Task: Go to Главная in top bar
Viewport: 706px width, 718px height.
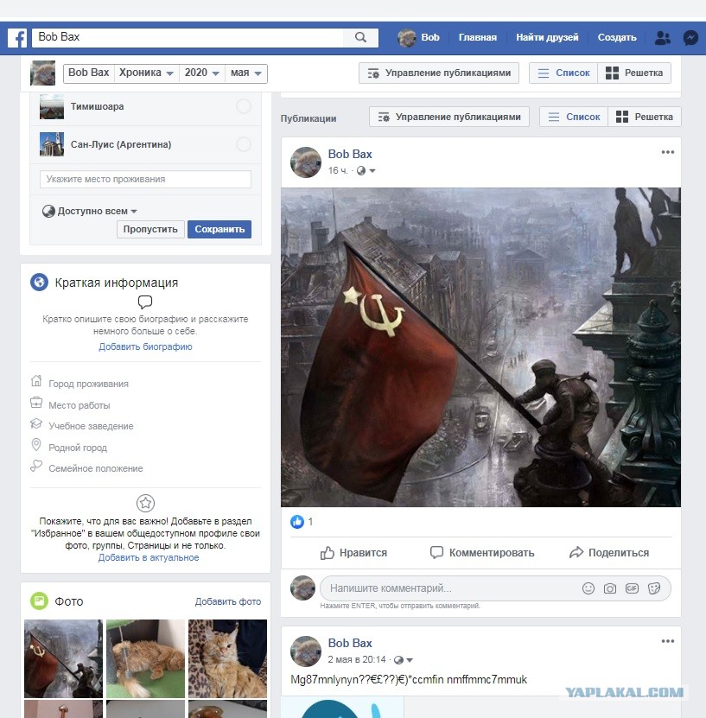Action: (x=478, y=37)
